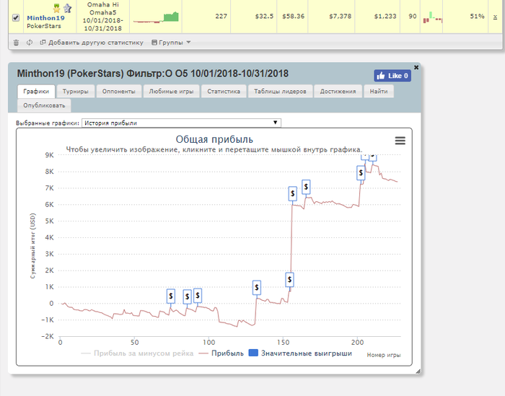This screenshot has width=505, height=396.
Task: Open the Группы dropdown
Action: tap(171, 43)
